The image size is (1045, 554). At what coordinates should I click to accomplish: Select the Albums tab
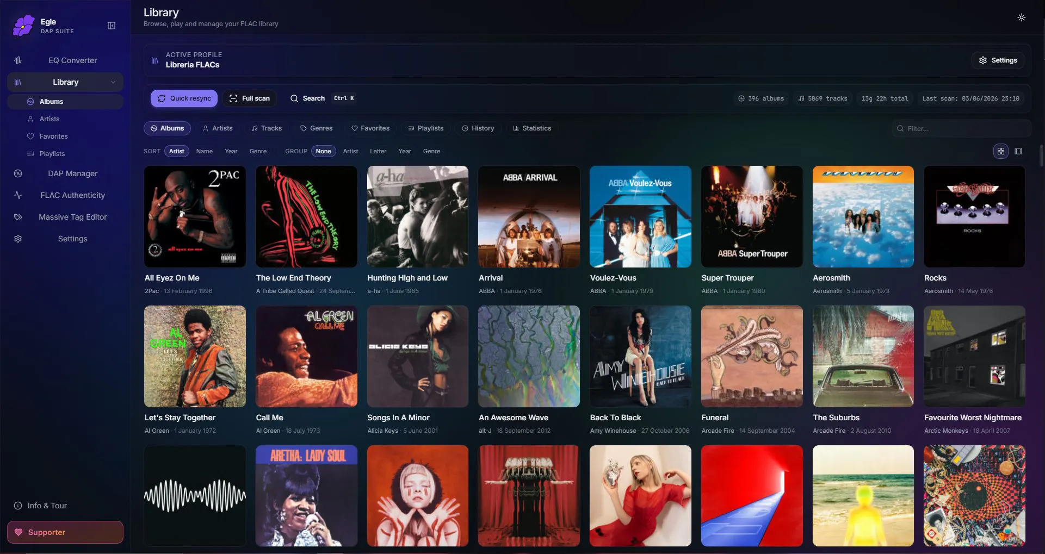pyautogui.click(x=167, y=128)
